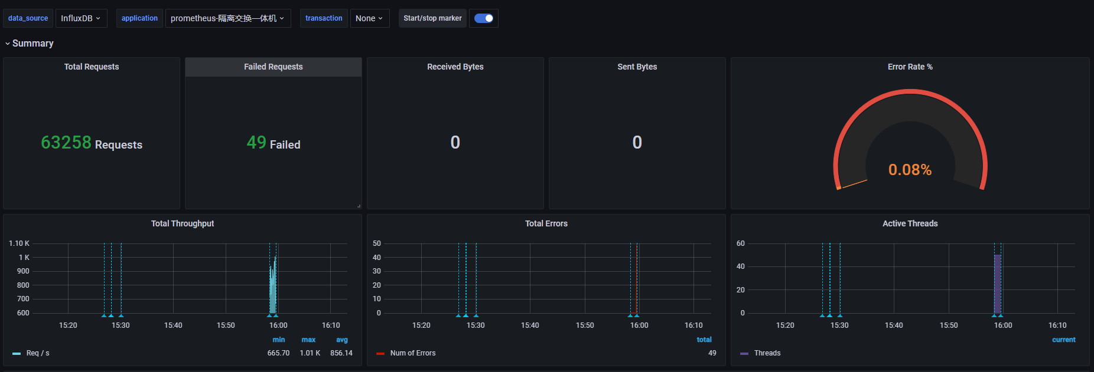Click the 49 Failed stat value
Image resolution: width=1094 pixels, height=372 pixels.
pyautogui.click(x=273, y=143)
